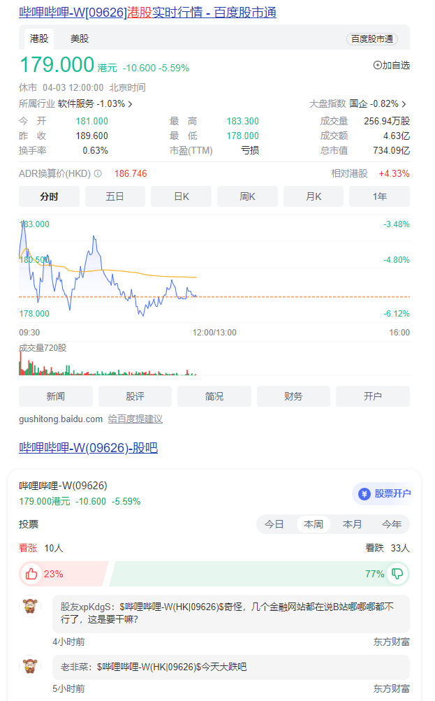
Task: Open the 老非菜 comment 今天大跌吧
Action: tap(231, 667)
